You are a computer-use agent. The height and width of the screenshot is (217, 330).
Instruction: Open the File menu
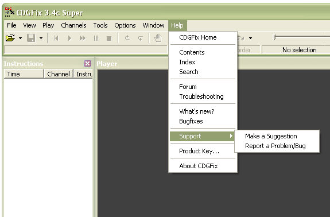11,25
